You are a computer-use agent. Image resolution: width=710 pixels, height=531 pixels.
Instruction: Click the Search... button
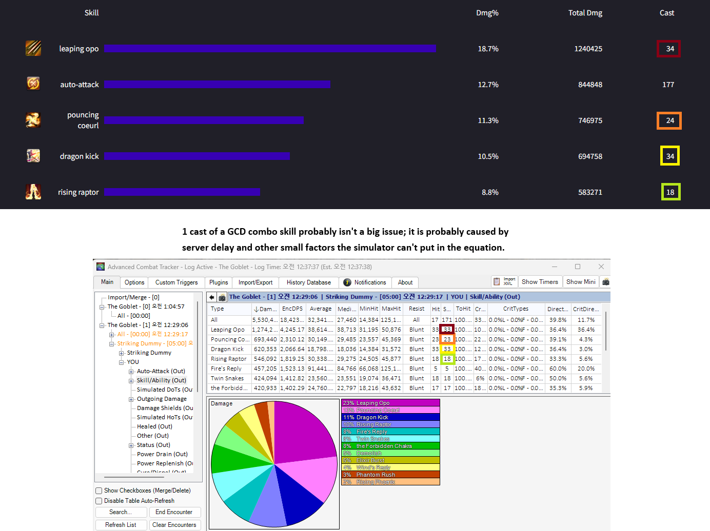pyautogui.click(x=121, y=512)
